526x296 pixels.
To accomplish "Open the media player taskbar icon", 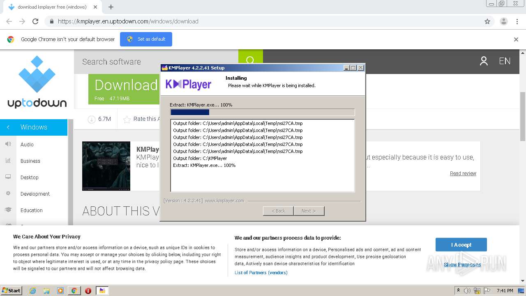I will [x=60, y=291].
